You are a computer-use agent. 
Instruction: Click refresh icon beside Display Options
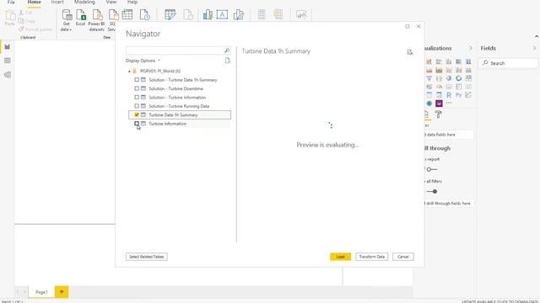227,61
